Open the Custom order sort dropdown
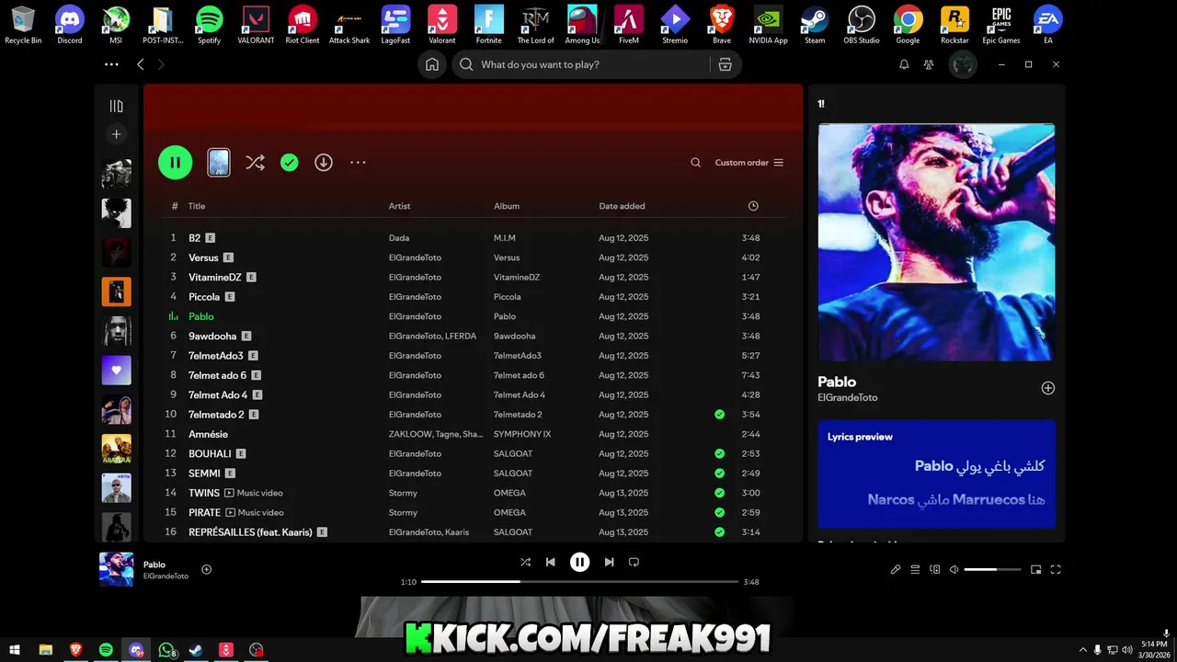 [749, 163]
